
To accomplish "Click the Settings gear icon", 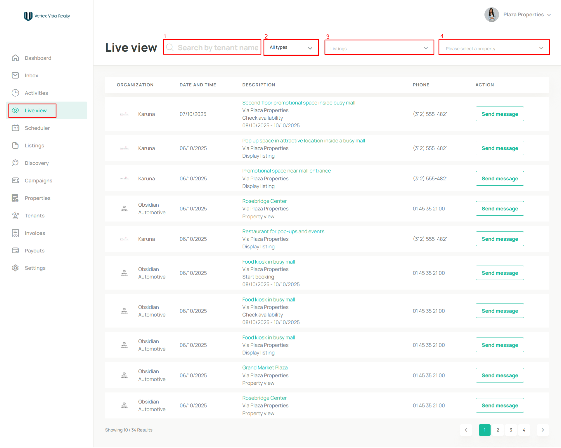I will (x=15, y=268).
